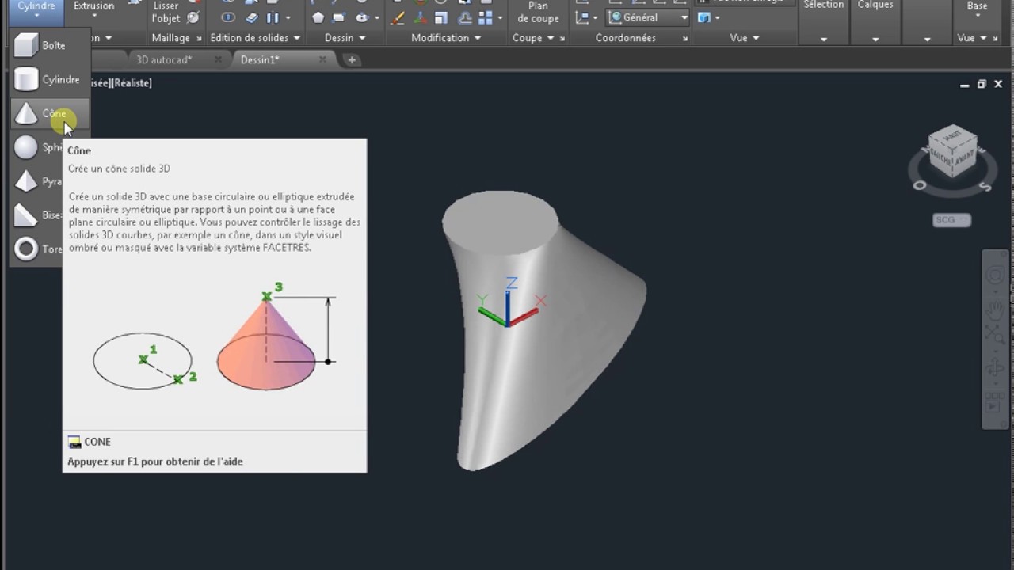Click the [Réaliste] visual style label

[132, 83]
